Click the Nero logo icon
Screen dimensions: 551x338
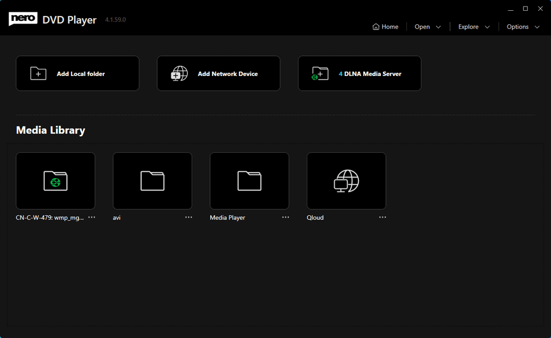[x=22, y=18]
